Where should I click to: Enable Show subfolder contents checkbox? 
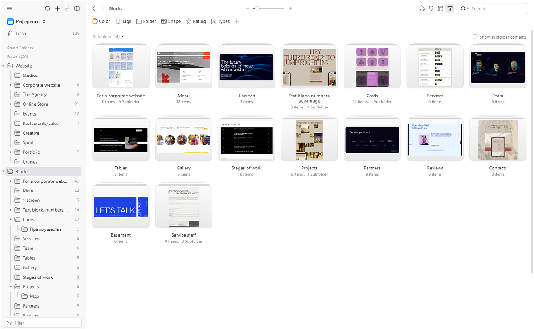point(475,37)
